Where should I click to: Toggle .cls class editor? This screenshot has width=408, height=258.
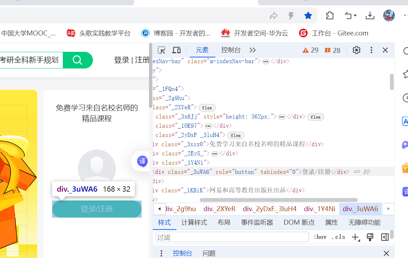click(x=338, y=237)
